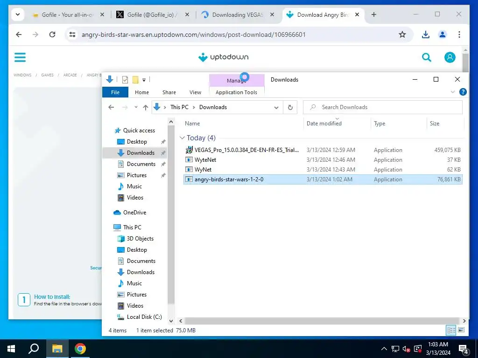
Task: Open Local Disk (C:) in navigation pane
Action: [144, 317]
